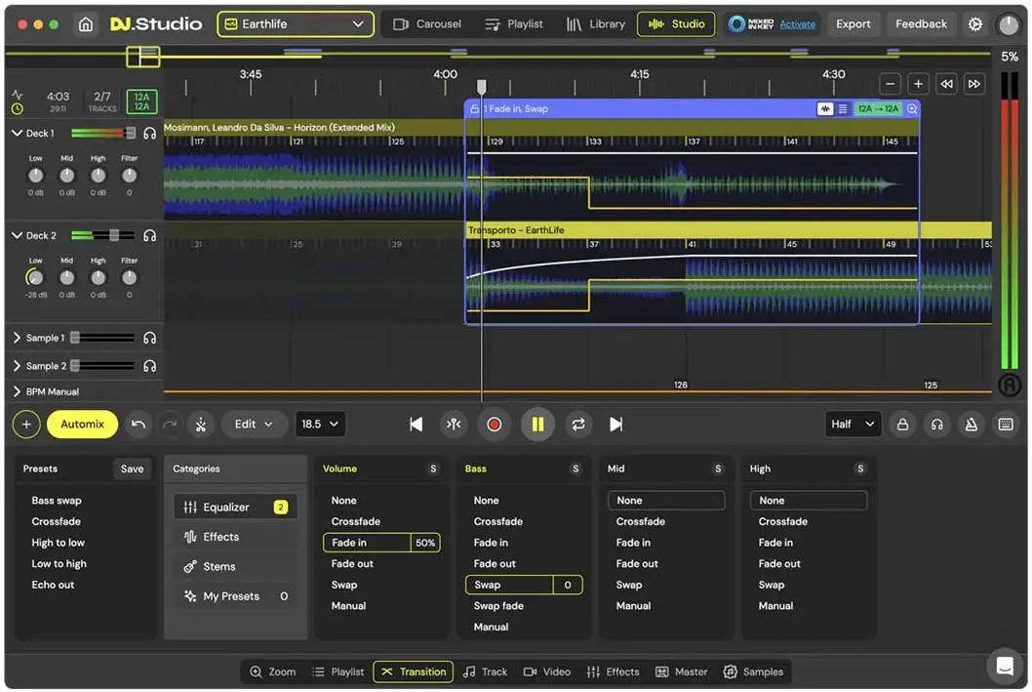1032x692 pixels.
Task: Click the Export button
Action: click(x=853, y=24)
